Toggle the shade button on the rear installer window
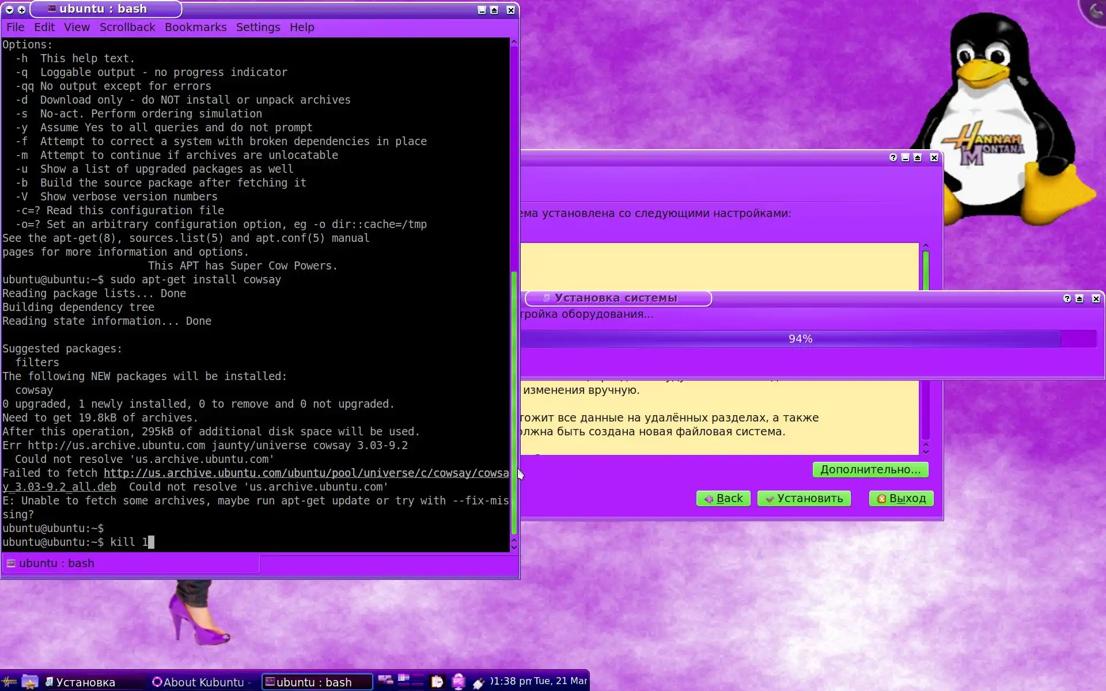The image size is (1106, 691). click(x=918, y=158)
